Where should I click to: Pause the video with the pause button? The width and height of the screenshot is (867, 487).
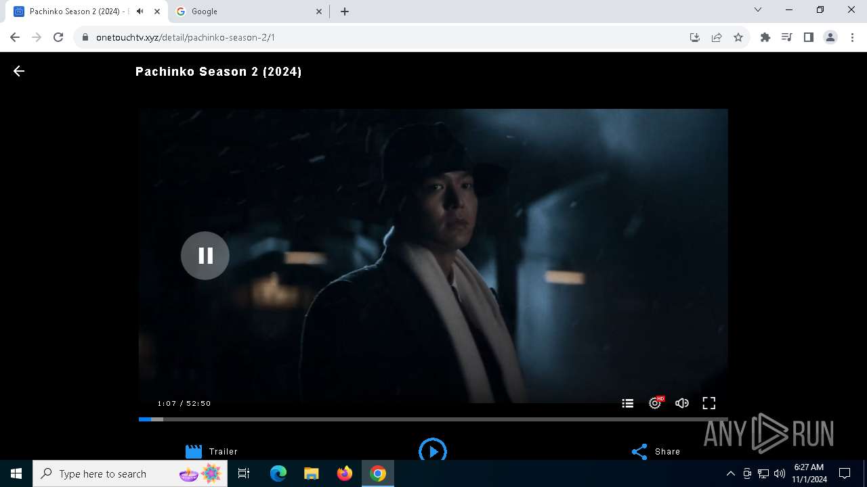point(205,256)
